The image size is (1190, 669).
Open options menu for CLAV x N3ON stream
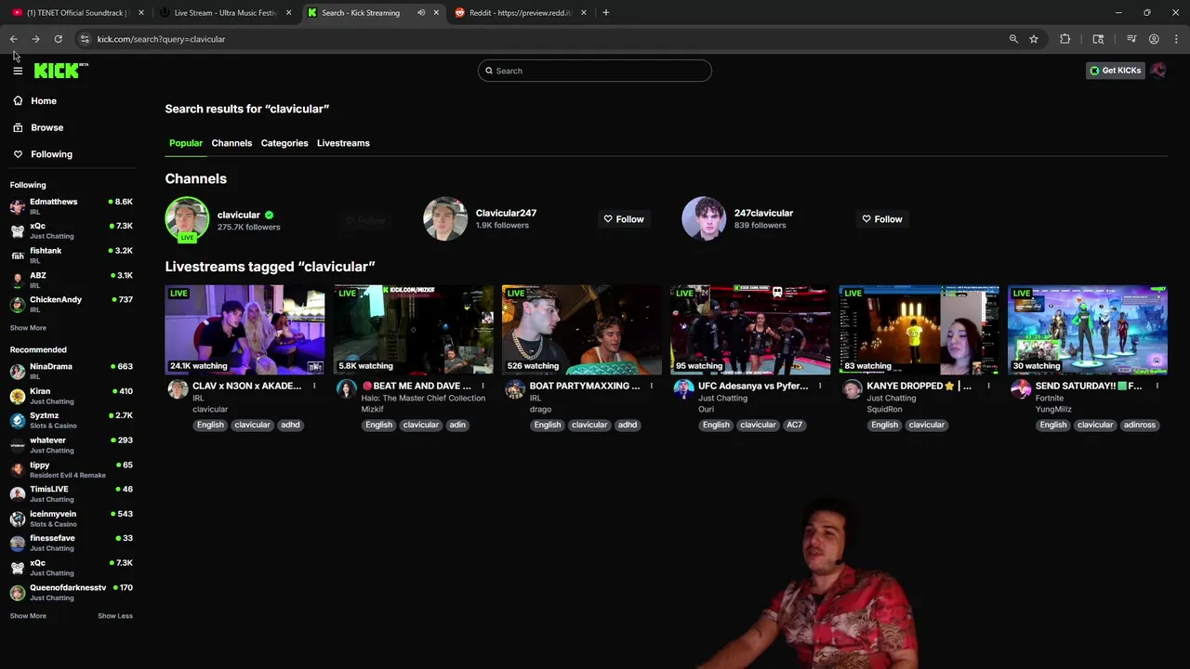[314, 386]
